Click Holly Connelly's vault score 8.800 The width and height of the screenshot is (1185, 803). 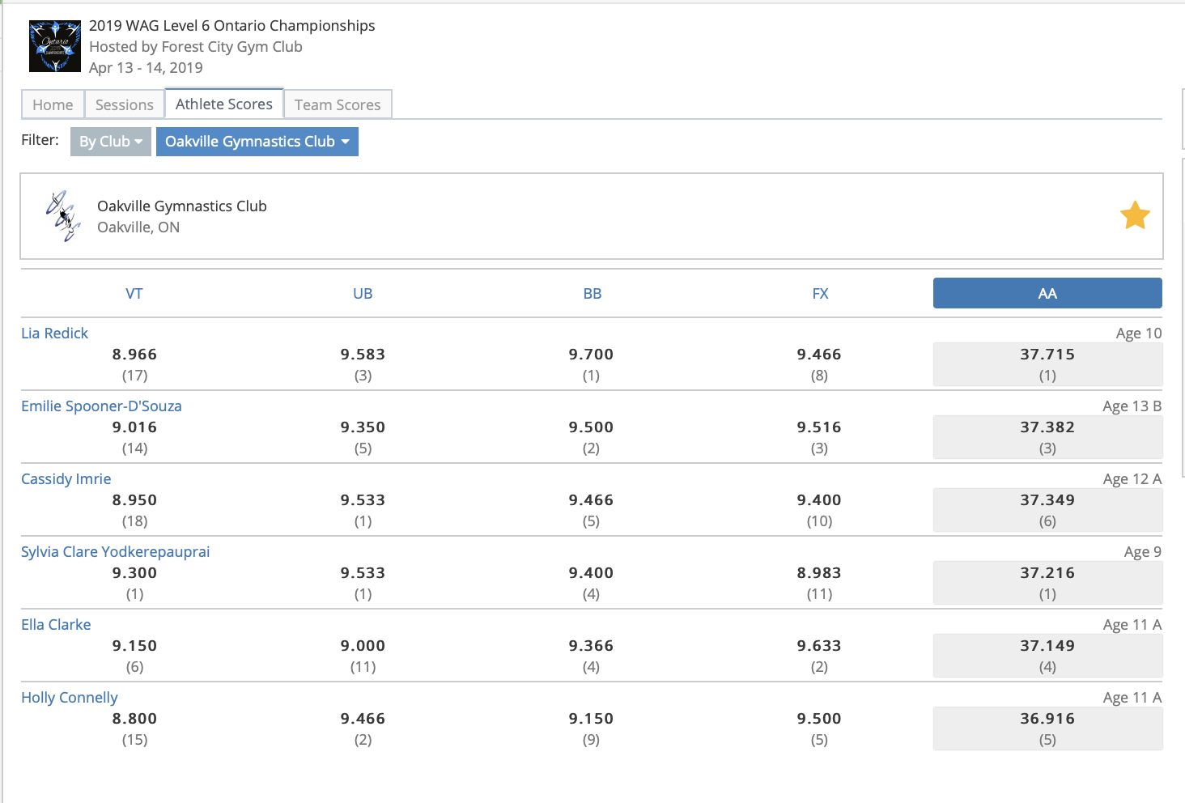coord(134,719)
